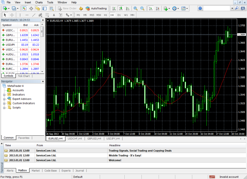The image size is (247, 179).
Task: Switch timeframe to D1
Action: click(119, 15)
